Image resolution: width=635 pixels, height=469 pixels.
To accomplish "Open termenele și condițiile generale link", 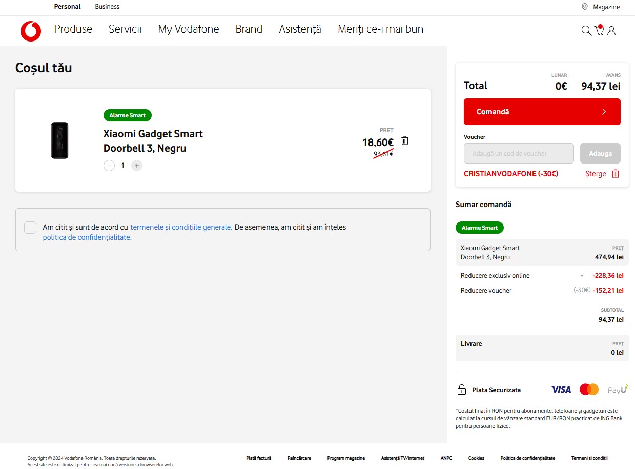I will pos(181,227).
